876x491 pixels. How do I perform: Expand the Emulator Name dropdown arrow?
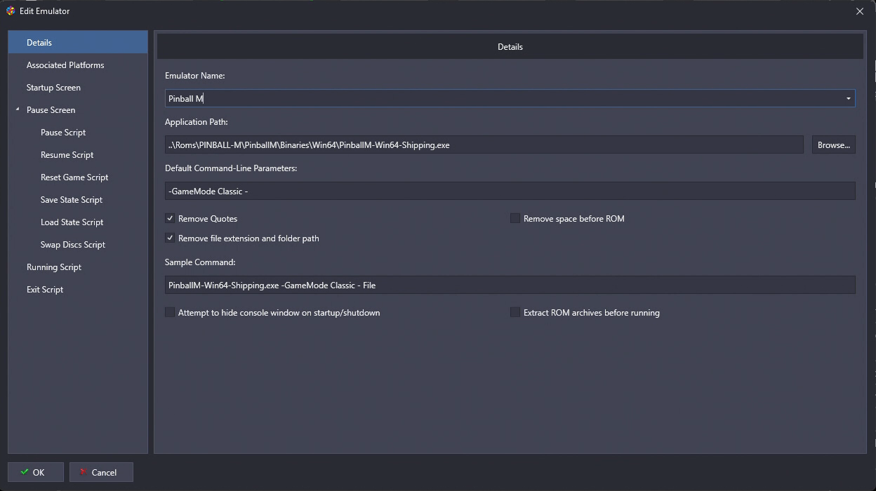(848, 98)
